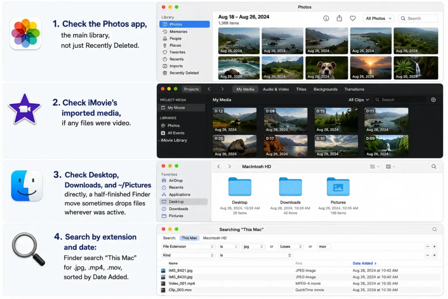This screenshot has width=448, height=299.
Task: Click the mov extension field
Action: pyautogui.click(x=324, y=246)
